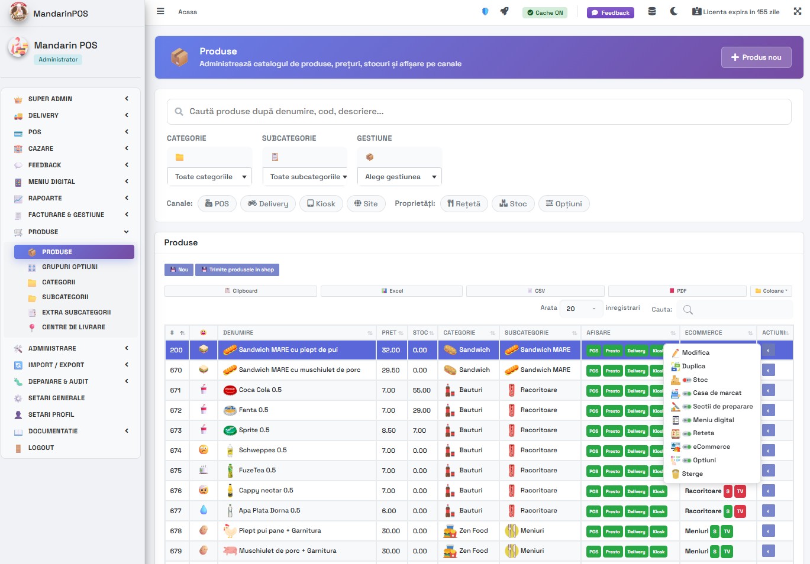
Task: Toggle dark mode moon icon
Action: point(673,11)
